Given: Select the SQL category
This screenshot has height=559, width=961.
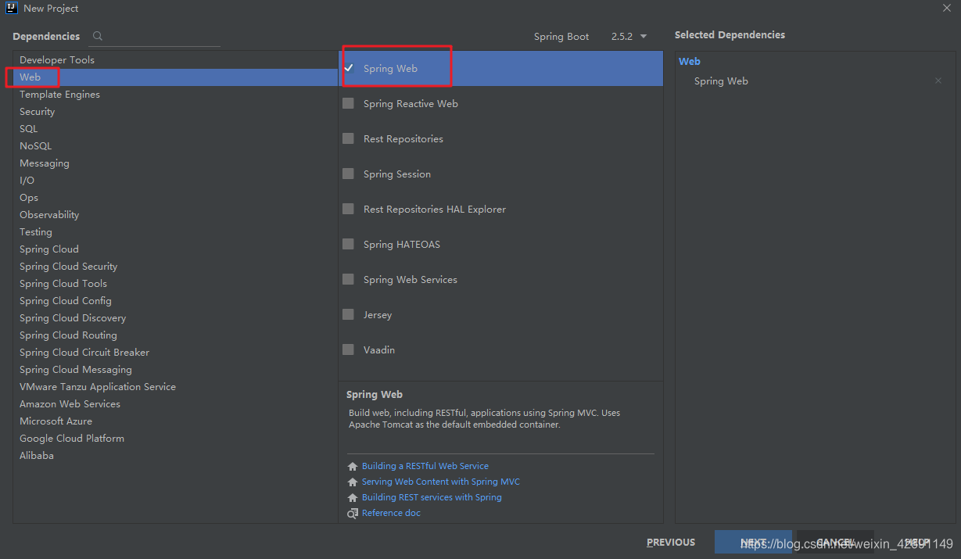Looking at the screenshot, I should 175,129.
